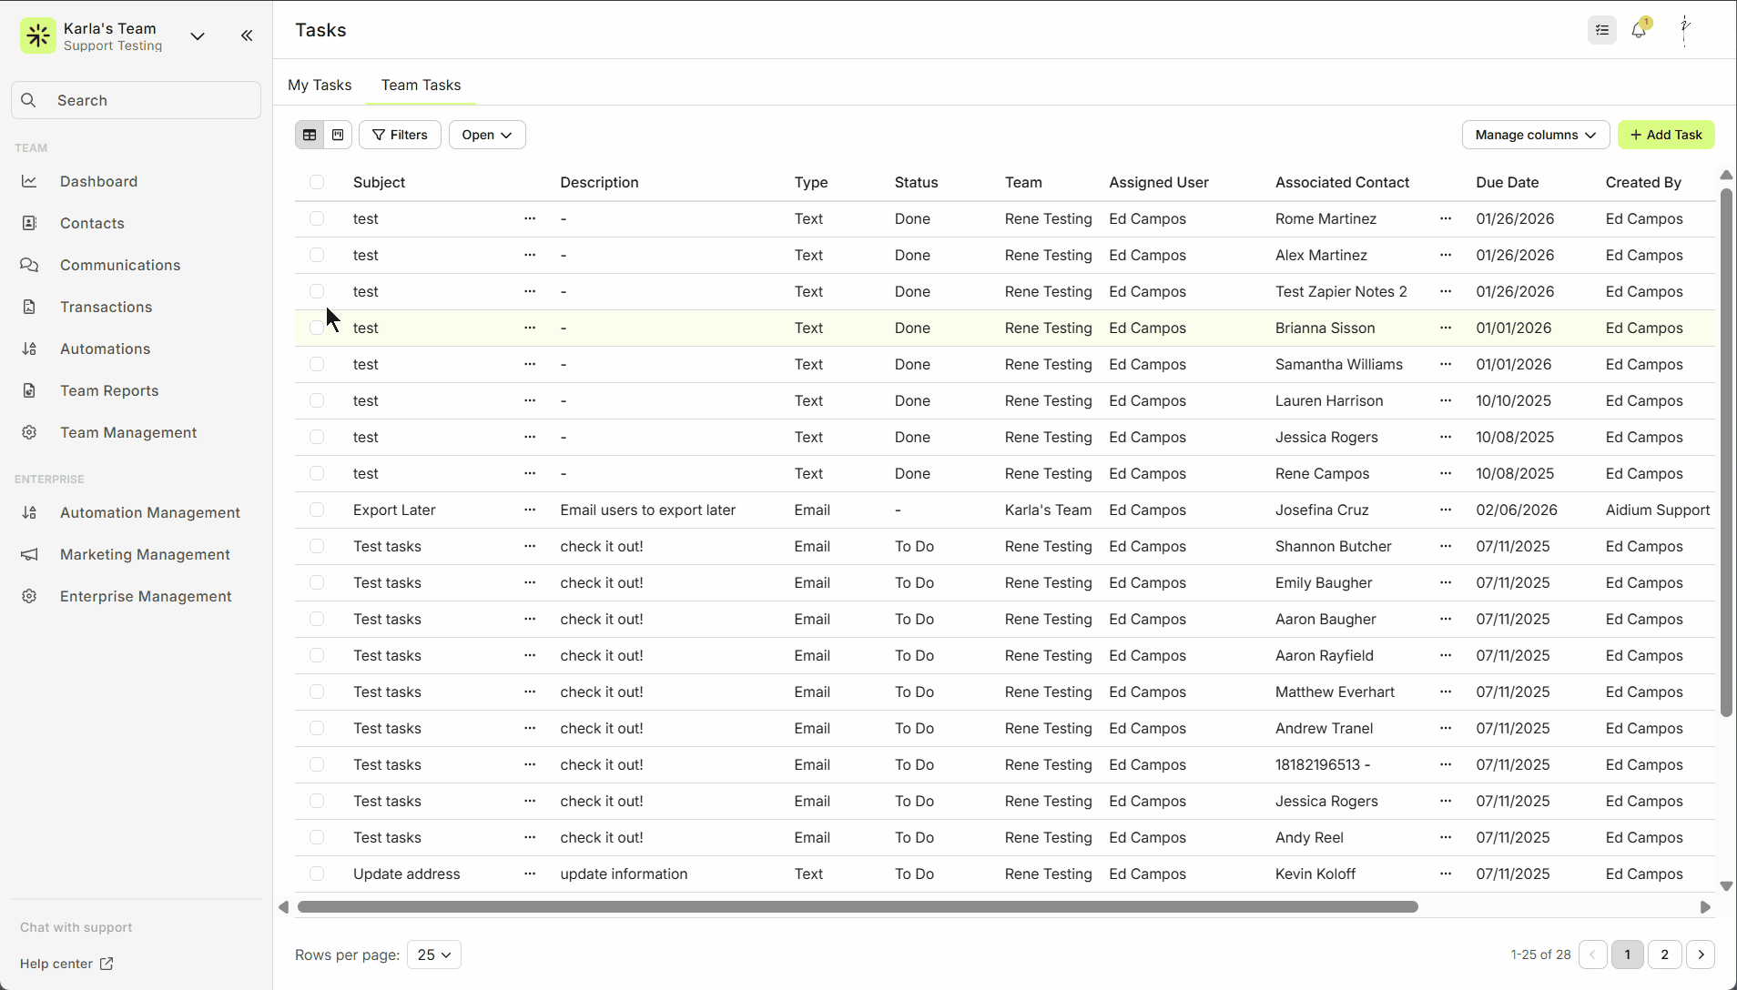Expand the Open status dropdown
Screen dimensions: 1737x990
pyautogui.click(x=486, y=135)
